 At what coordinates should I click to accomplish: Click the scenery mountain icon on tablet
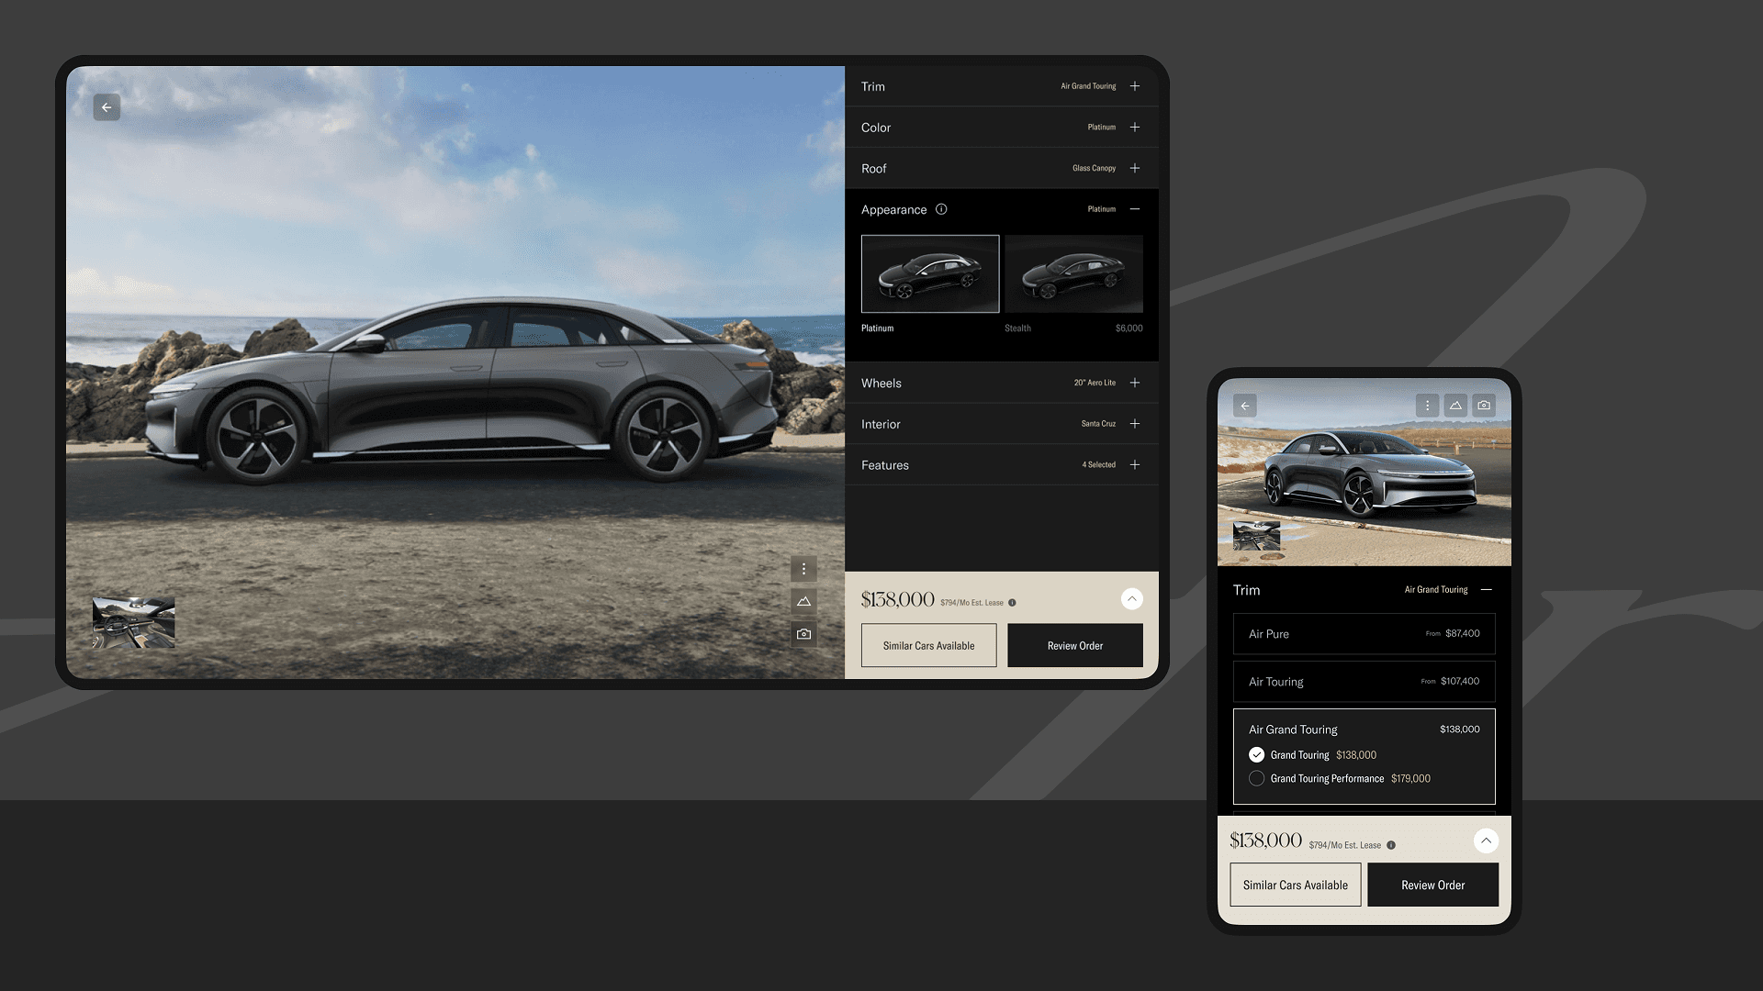coord(803,601)
